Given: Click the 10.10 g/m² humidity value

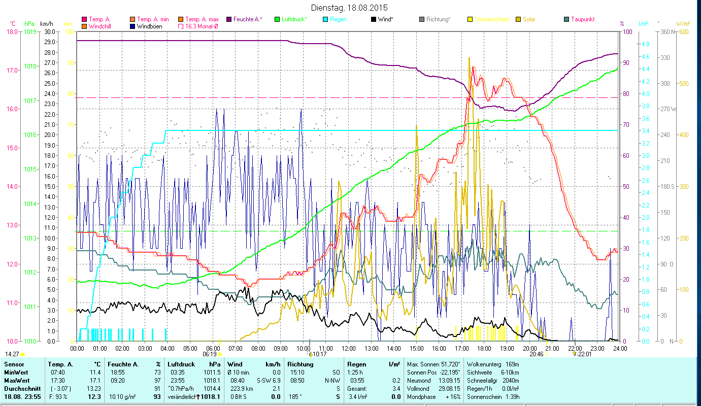Looking at the screenshot, I should (x=122, y=397).
